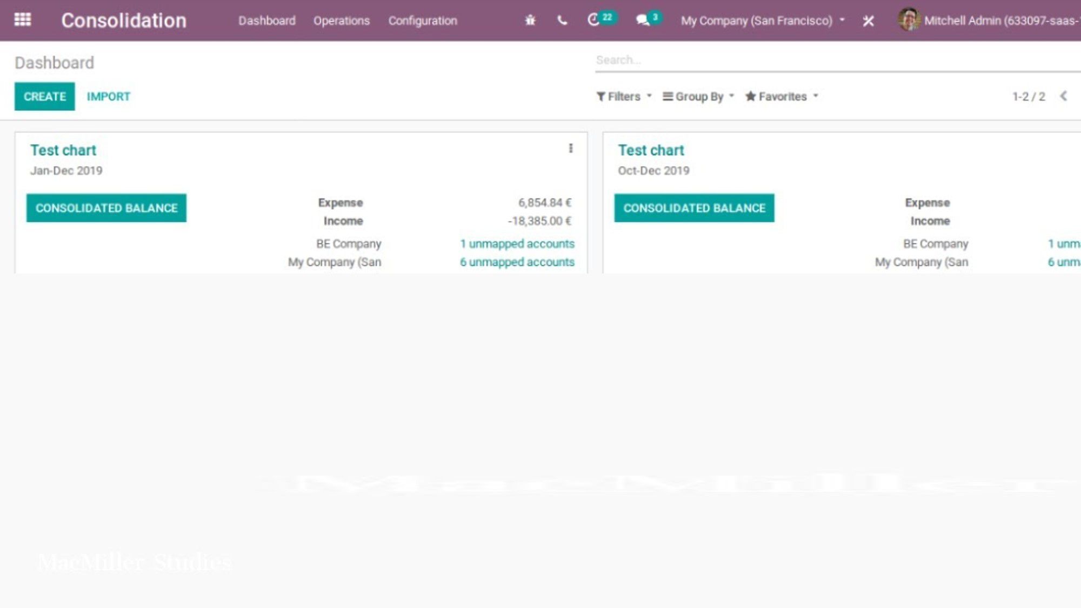
Task: Click the crossed tools icon
Action: [x=868, y=21]
